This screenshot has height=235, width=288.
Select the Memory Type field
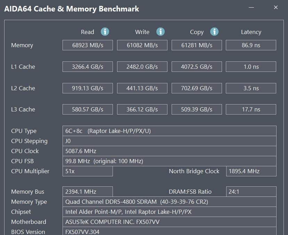click(169, 202)
